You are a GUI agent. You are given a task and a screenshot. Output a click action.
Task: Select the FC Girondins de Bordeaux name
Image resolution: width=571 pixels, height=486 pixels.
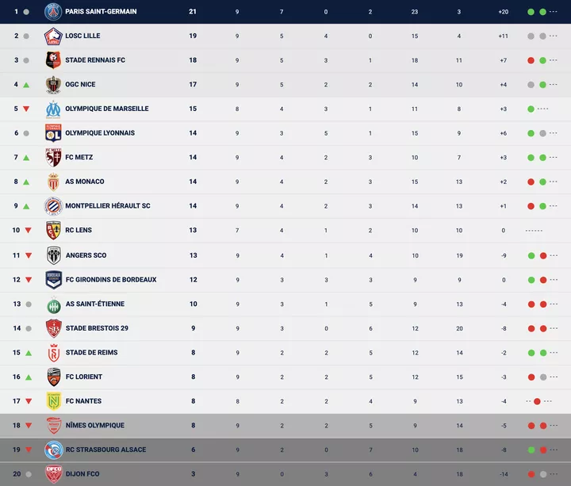tap(110, 279)
